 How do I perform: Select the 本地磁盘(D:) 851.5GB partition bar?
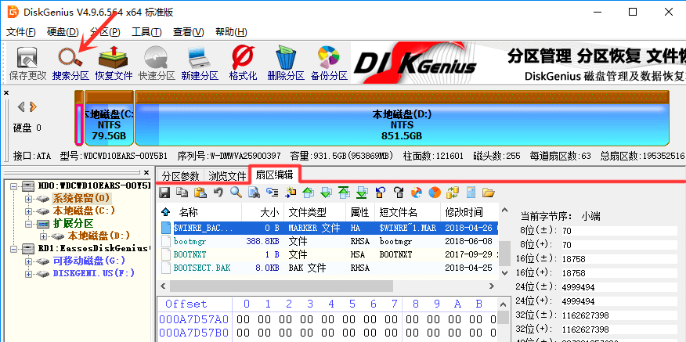point(402,118)
